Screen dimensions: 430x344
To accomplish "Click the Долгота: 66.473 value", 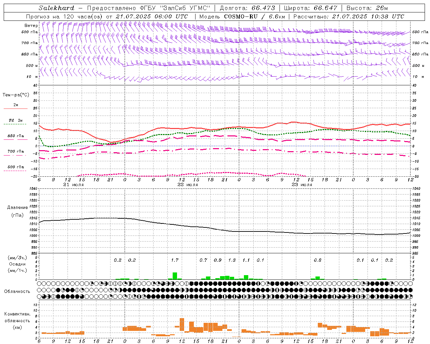I will (x=247, y=8).
